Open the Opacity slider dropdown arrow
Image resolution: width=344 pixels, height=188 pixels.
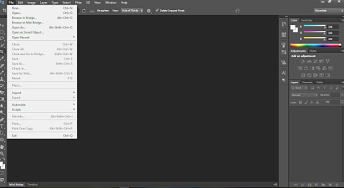click(x=342, y=95)
